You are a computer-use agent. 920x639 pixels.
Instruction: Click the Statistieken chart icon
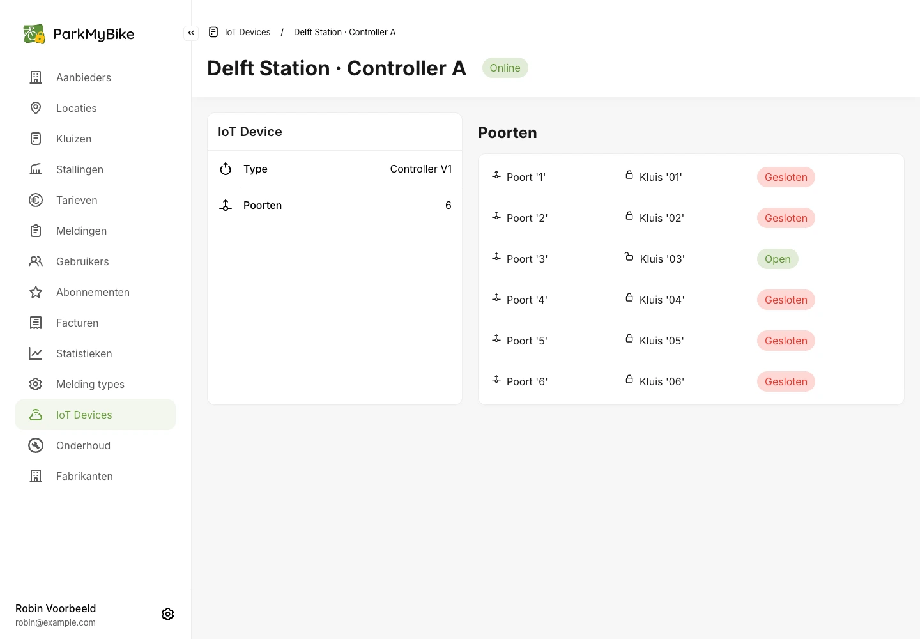pyautogui.click(x=36, y=353)
